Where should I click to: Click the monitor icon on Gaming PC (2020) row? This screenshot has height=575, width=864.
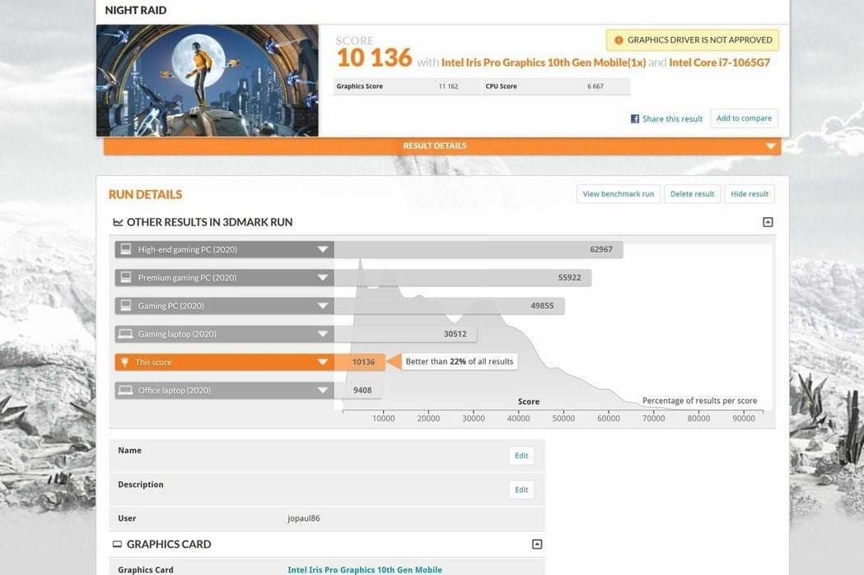pos(126,305)
